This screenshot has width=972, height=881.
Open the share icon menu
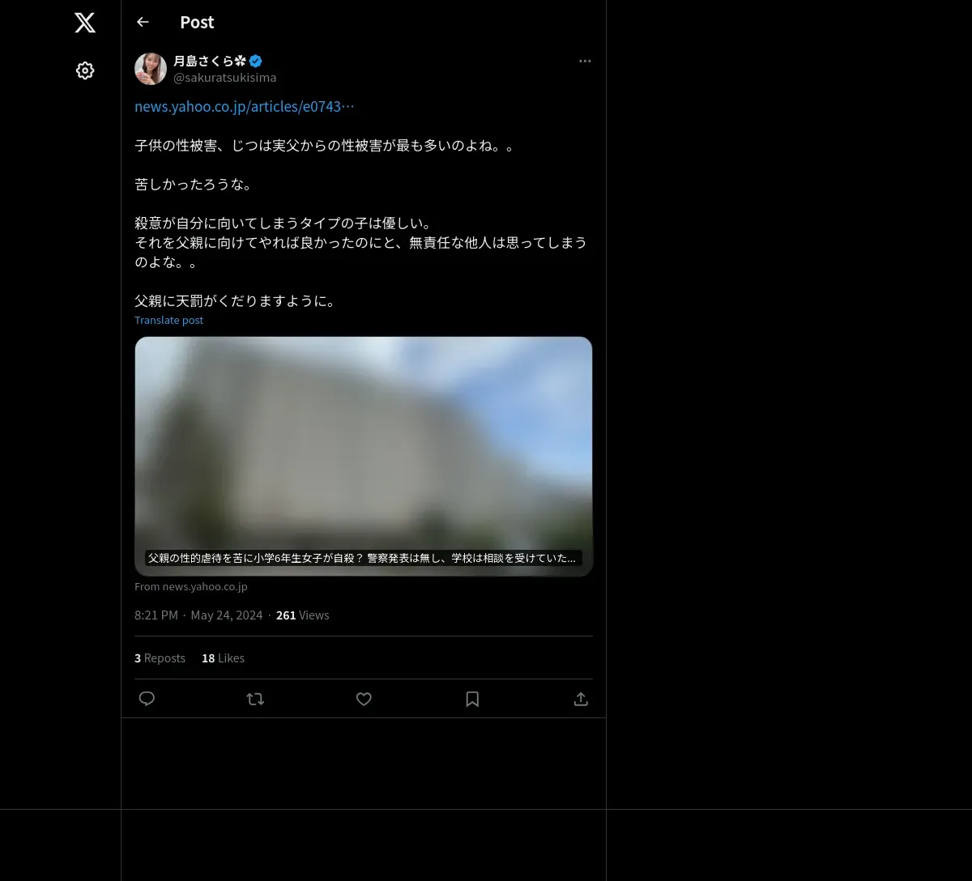point(581,699)
